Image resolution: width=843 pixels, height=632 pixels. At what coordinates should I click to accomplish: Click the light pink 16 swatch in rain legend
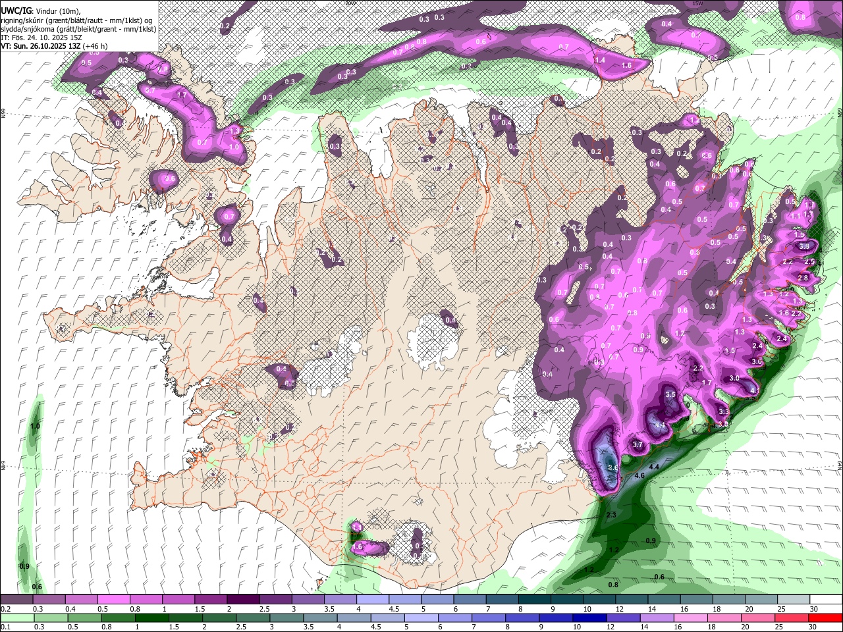(690, 618)
